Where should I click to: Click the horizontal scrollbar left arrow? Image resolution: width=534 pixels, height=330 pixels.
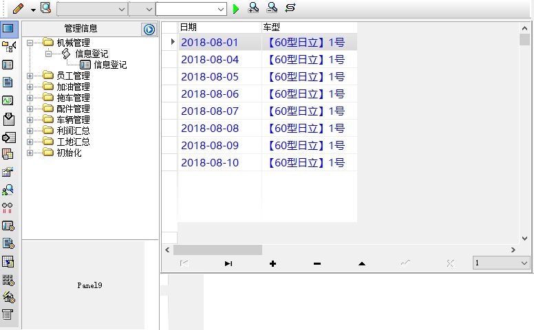point(167,250)
